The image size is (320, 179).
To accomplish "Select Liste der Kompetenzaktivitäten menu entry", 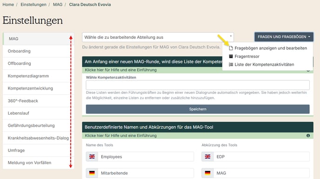I will click(x=268, y=64).
